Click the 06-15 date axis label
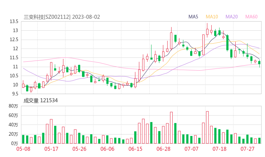Viewport: 265px width, 157px height. (x=135, y=149)
